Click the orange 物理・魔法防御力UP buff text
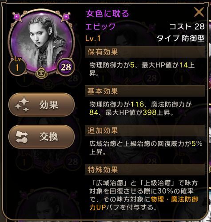The image size is (211, 222). coord(143,203)
